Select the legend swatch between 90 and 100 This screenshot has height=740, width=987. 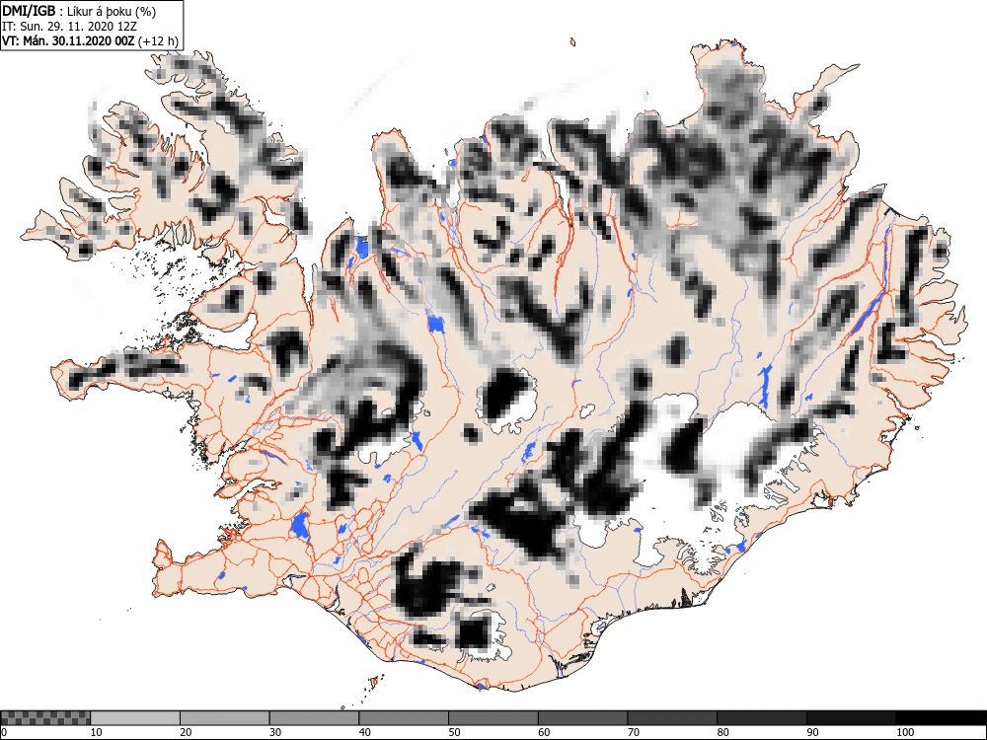point(851,718)
